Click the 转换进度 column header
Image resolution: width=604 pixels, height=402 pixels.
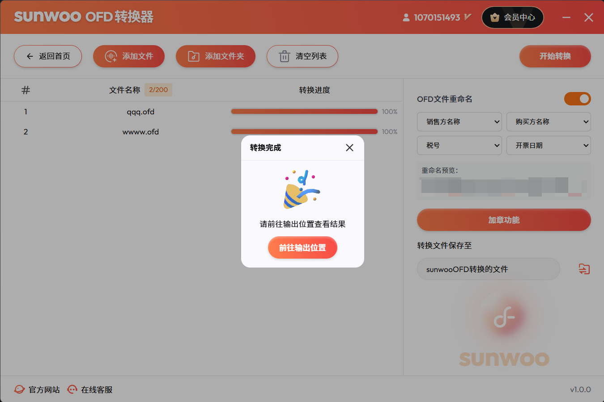[x=315, y=90]
